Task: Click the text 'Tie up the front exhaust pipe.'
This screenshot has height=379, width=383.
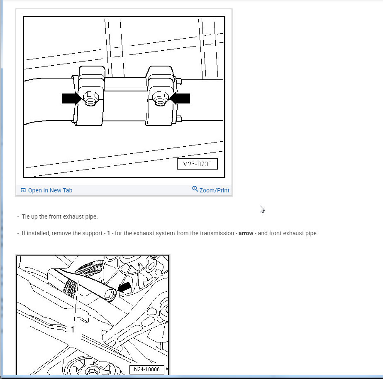Action: [60, 217]
